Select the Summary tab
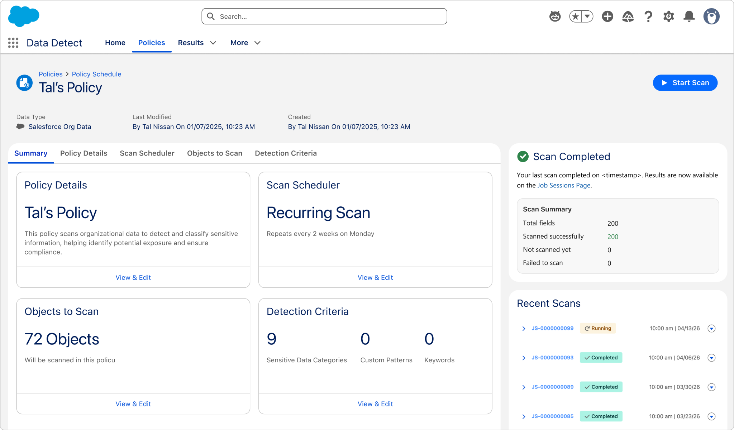The width and height of the screenshot is (734, 430). 31,153
